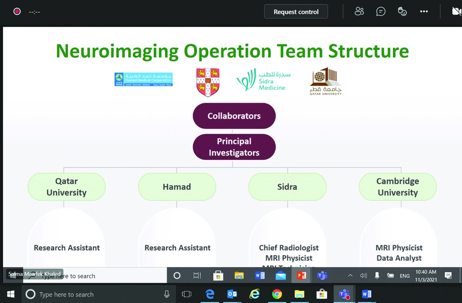Activate the taskbar search microphone

(167, 294)
